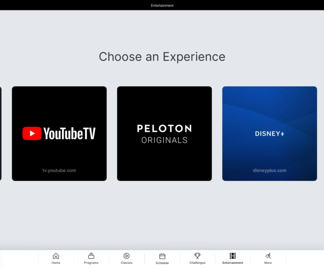Select the Challenges trophy icon

[197, 256]
